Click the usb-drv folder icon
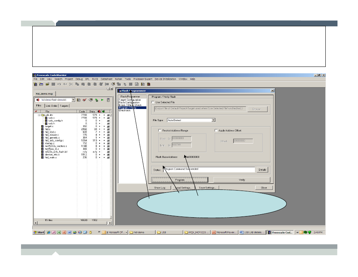358x277 pixels. point(42,115)
